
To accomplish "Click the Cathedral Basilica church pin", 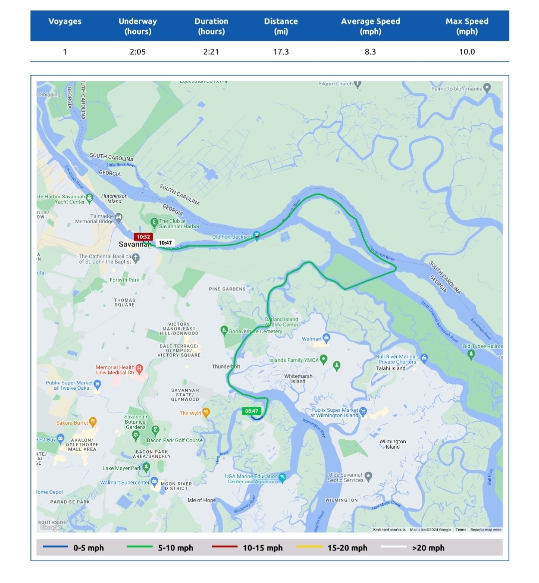I will (x=136, y=257).
